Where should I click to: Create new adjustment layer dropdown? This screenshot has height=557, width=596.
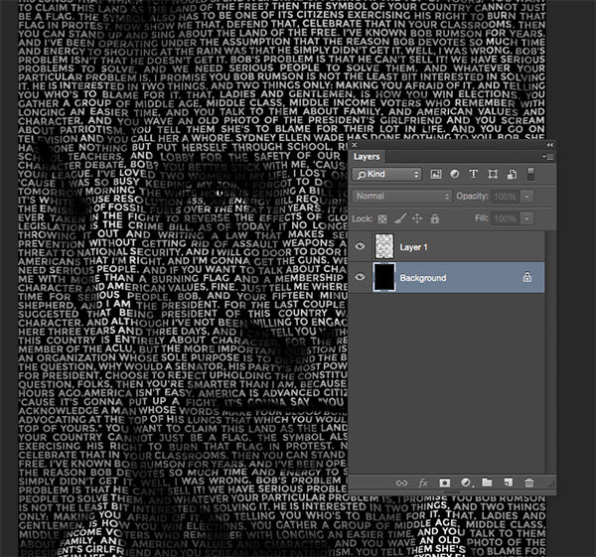465,482
